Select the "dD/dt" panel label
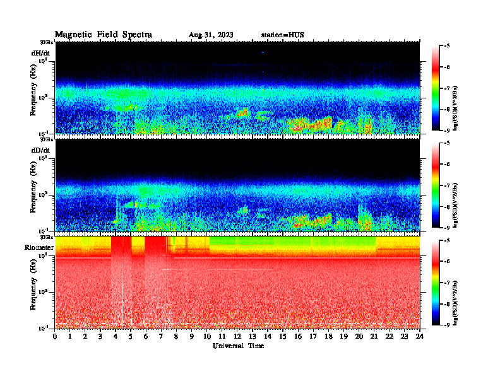Viewport: 500px width, 386px height. pyautogui.click(x=40, y=149)
